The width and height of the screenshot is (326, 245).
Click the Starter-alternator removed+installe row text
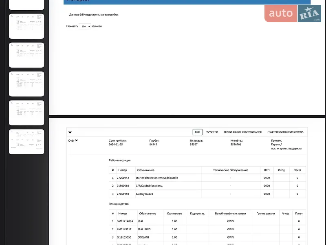pos(157,178)
